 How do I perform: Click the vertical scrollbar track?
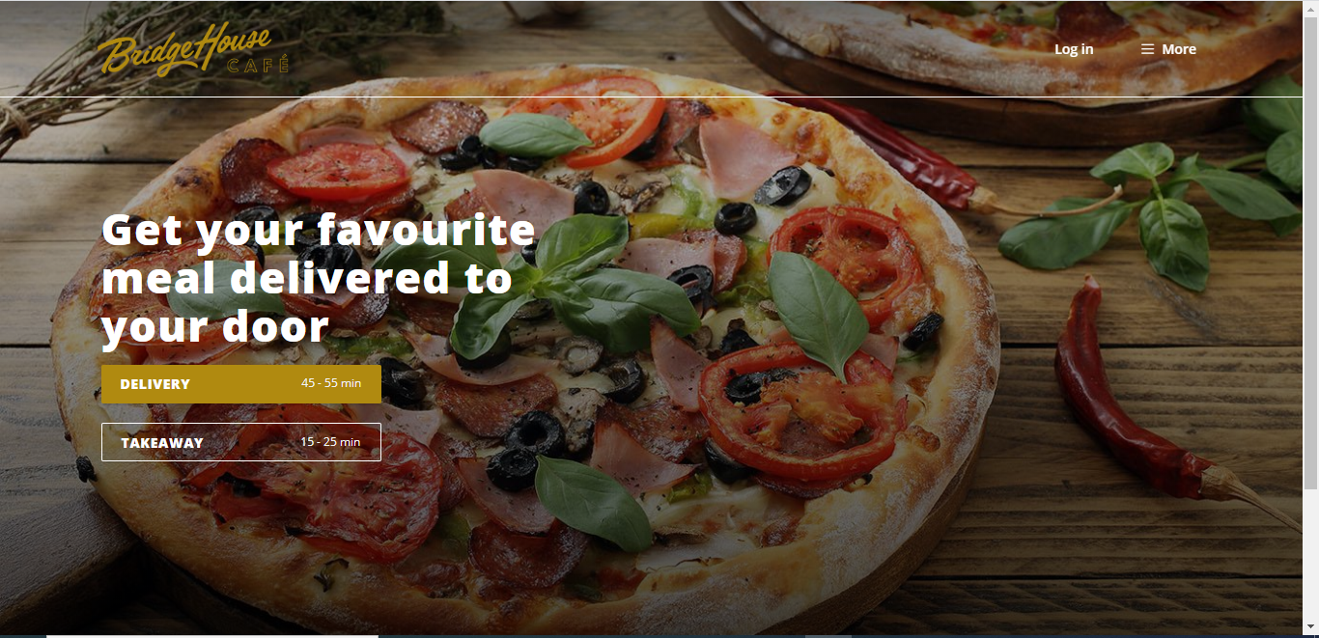[x=1310, y=319]
